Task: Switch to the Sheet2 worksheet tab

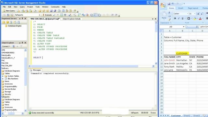Action: click(187, 116)
